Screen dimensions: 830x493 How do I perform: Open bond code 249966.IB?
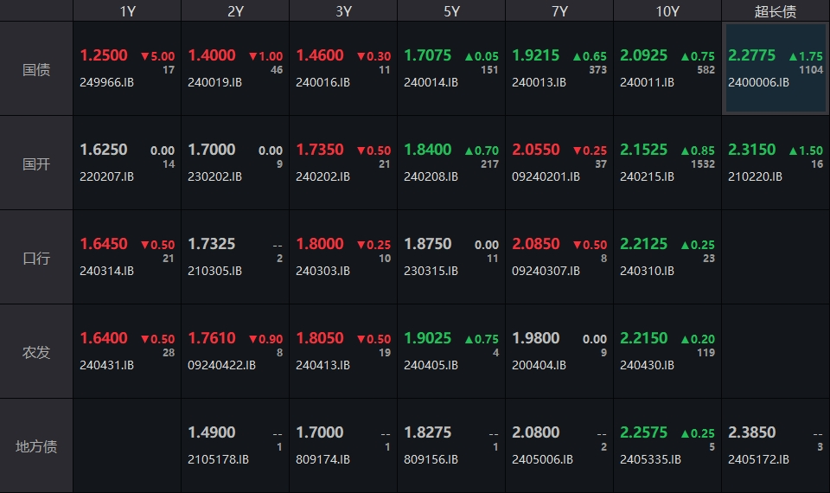(107, 83)
